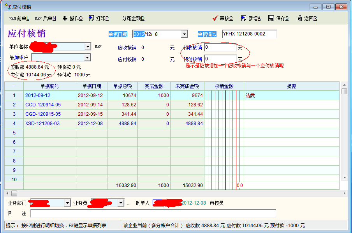Screen dimensions: 352x233
Task: Click the 摘要 column header
Action: (x=291, y=86)
